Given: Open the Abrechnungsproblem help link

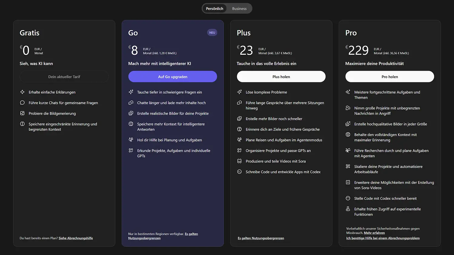Looking at the screenshot, I should point(383,238).
